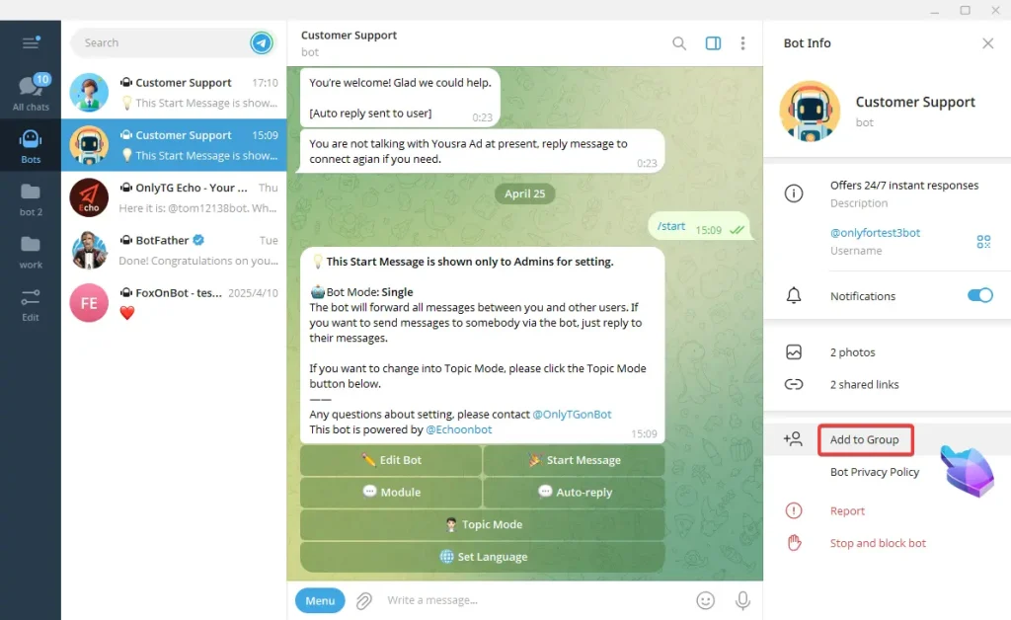Open the bot Menu button
Image resolution: width=1011 pixels, height=620 pixels.
[x=320, y=600]
